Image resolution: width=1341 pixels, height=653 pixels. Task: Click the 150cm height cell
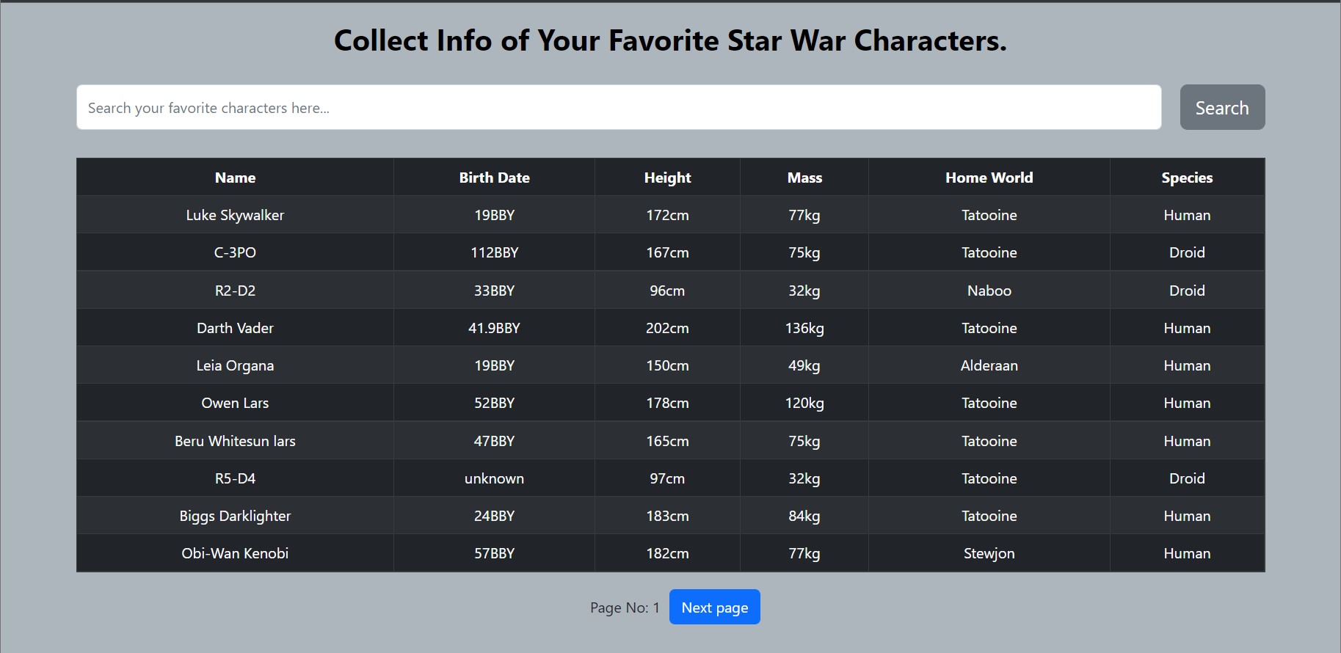pyautogui.click(x=667, y=365)
